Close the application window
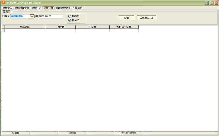This screenshot has height=136, width=219. [x=216, y=3]
